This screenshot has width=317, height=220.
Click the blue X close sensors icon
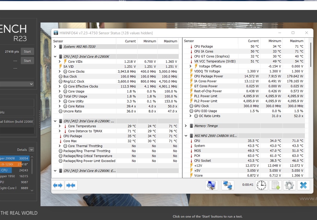(x=303, y=185)
